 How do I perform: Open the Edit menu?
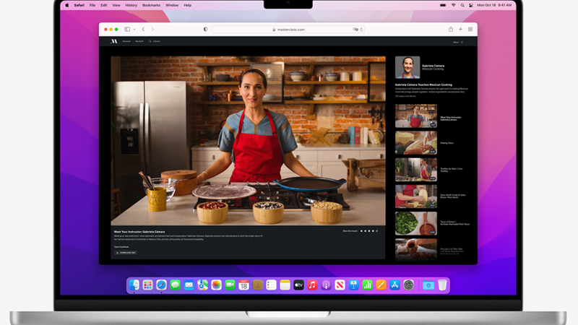click(x=104, y=5)
